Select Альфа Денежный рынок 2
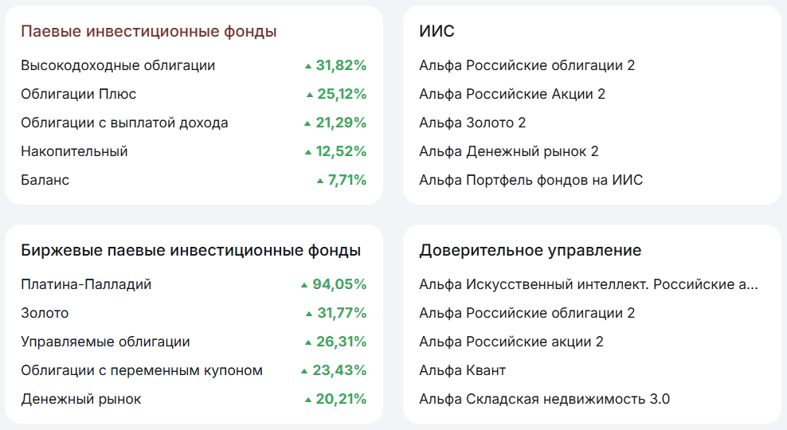Image resolution: width=787 pixels, height=430 pixels. [508, 151]
